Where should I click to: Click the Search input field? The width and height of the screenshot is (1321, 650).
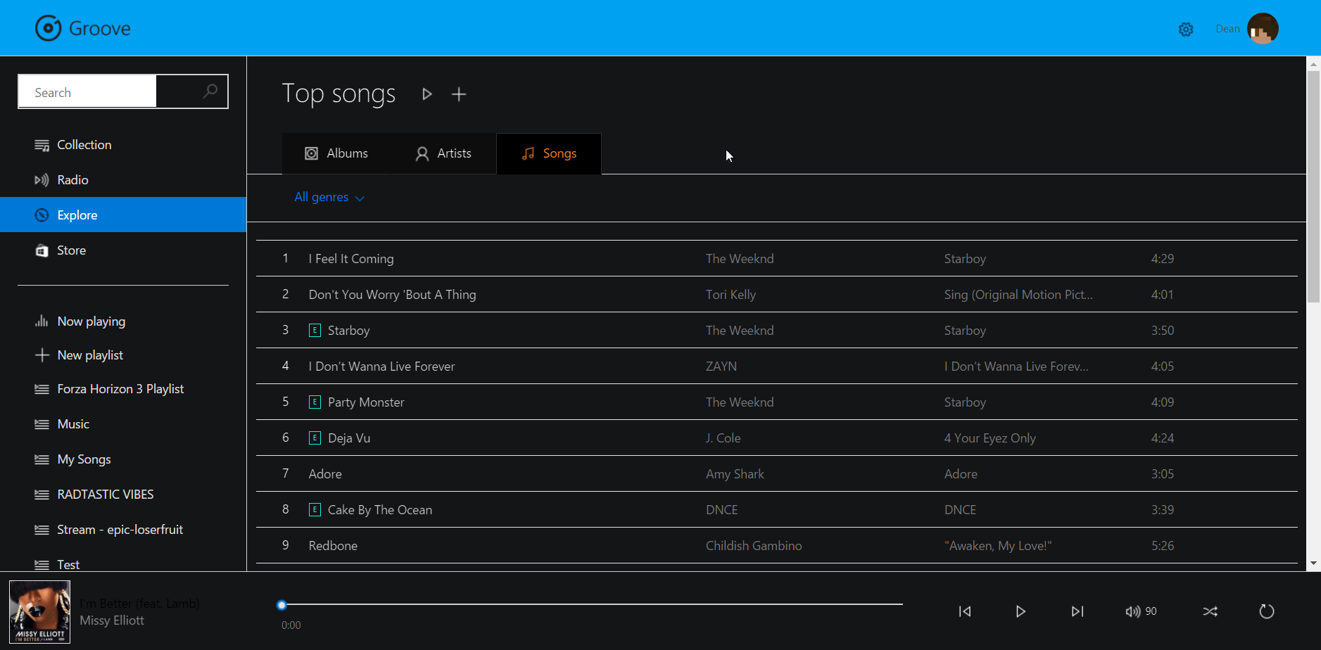click(x=87, y=92)
